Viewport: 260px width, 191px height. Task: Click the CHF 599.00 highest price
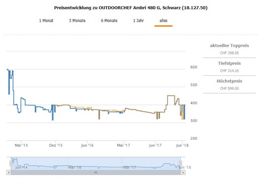click(x=229, y=89)
